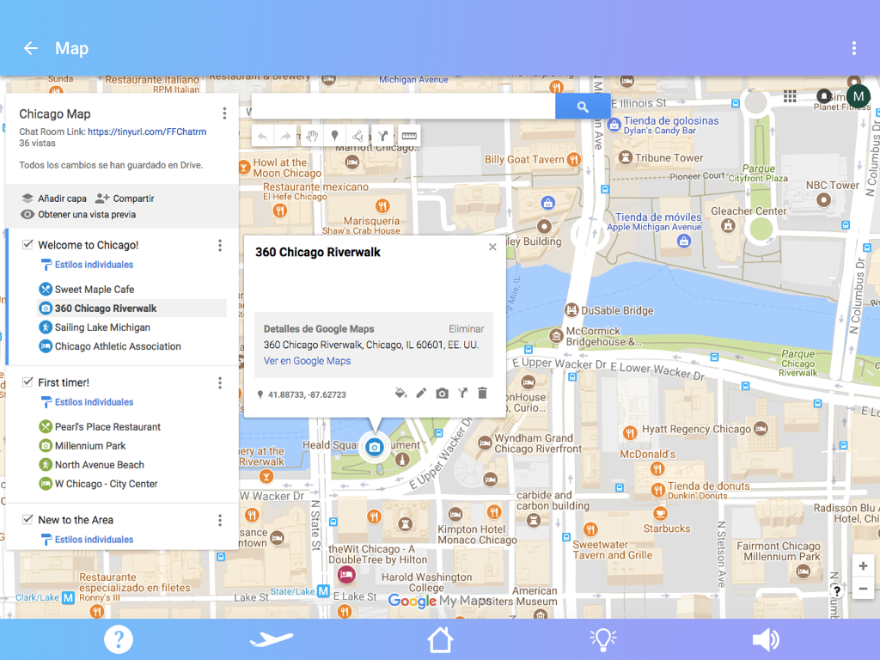Tap the airplane icon in bottom bar

pos(271,639)
